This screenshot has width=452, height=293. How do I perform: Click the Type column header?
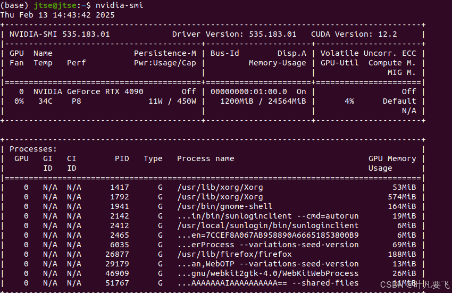tap(153, 158)
